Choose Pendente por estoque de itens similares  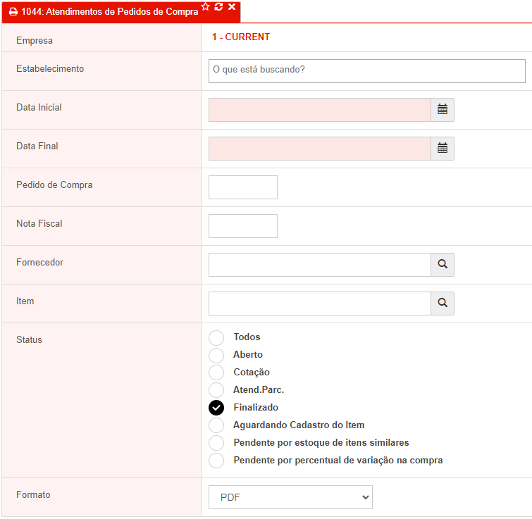point(216,443)
